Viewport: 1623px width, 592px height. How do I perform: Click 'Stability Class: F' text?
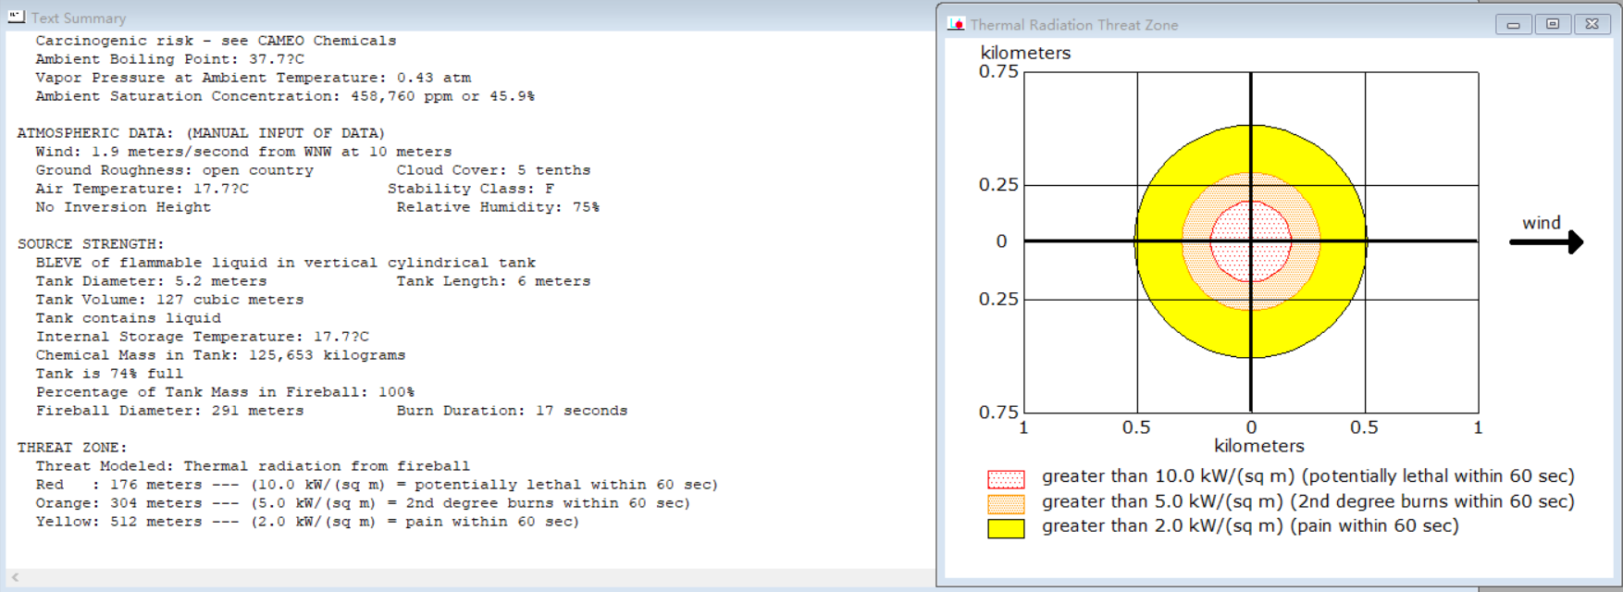pyautogui.click(x=470, y=189)
